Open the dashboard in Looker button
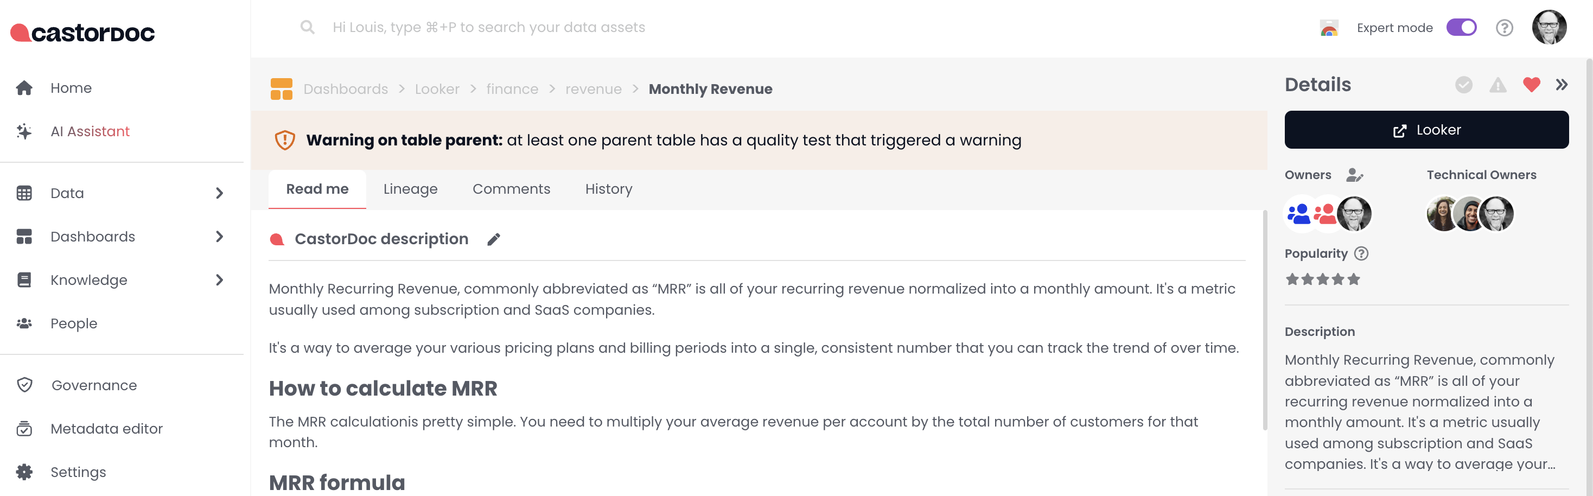Image resolution: width=1593 pixels, height=496 pixels. pos(1426,130)
